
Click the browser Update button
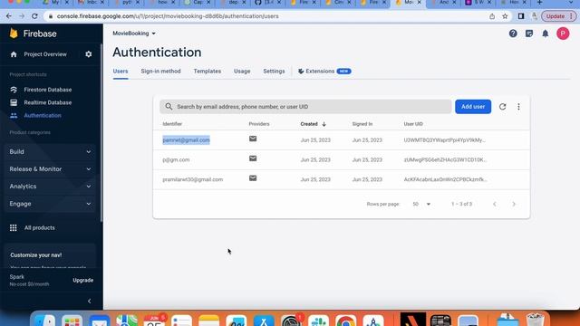click(x=559, y=16)
